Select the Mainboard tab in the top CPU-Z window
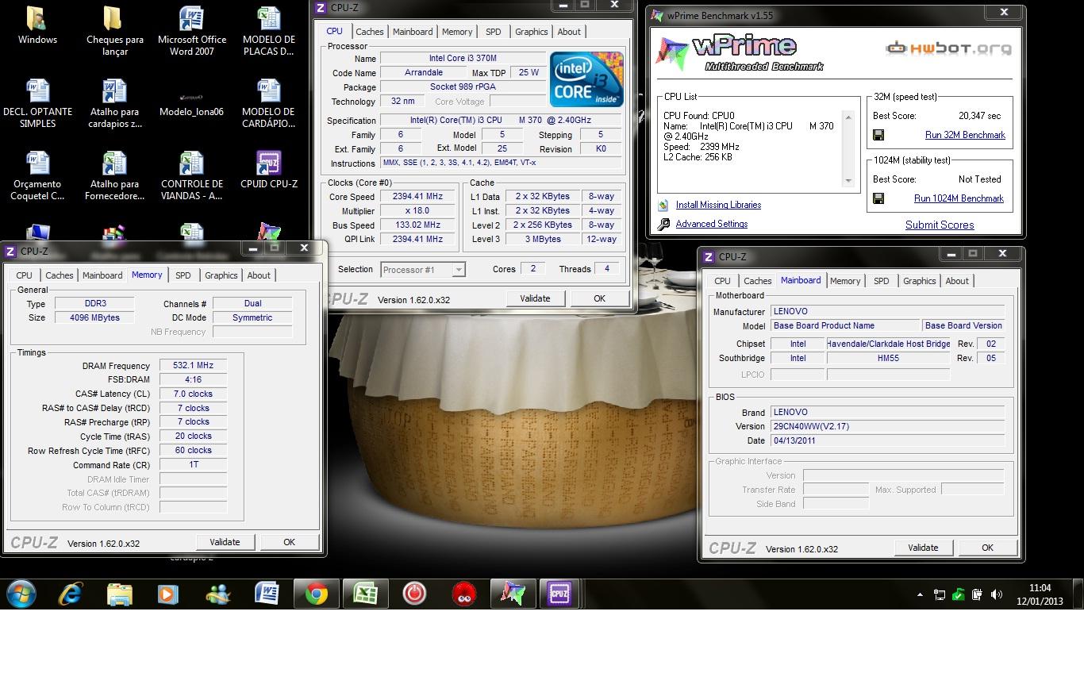The image size is (1084, 696). coord(413,32)
